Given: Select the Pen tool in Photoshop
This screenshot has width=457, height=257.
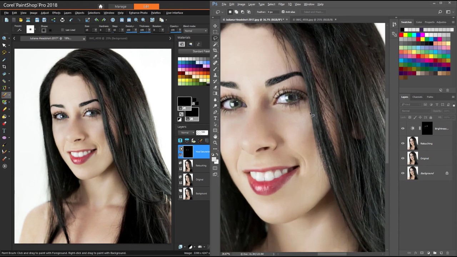Looking at the screenshot, I should (x=215, y=112).
